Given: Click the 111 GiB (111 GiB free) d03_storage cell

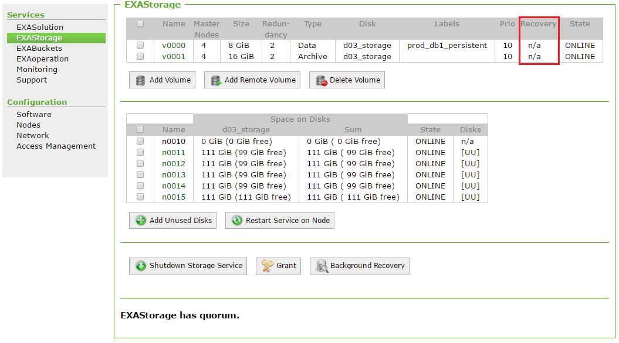Looking at the screenshot, I should [x=246, y=197].
